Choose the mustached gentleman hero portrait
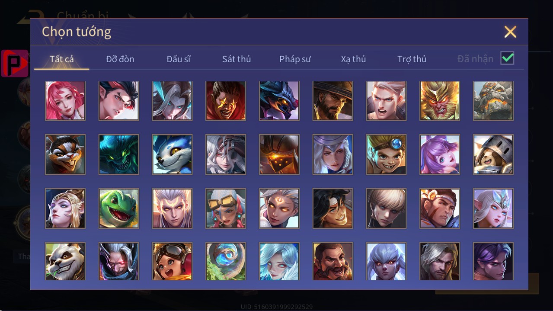553x311 pixels. coord(332,261)
